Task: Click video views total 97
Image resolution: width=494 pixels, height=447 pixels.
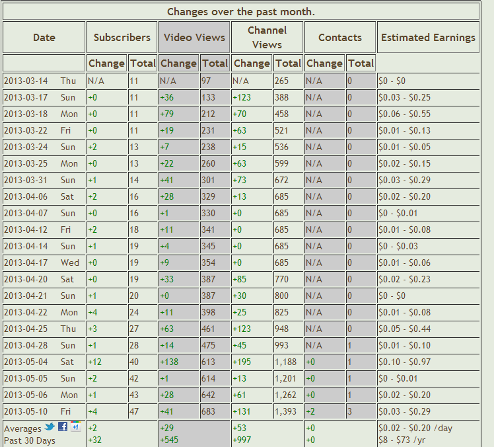Action: (206, 81)
